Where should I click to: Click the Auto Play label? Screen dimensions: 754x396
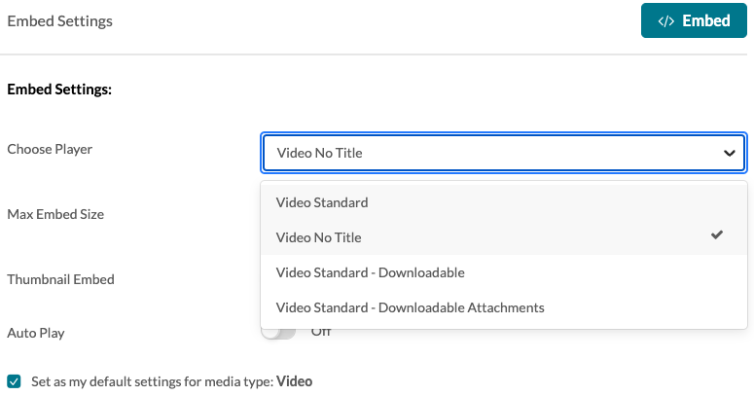click(36, 333)
